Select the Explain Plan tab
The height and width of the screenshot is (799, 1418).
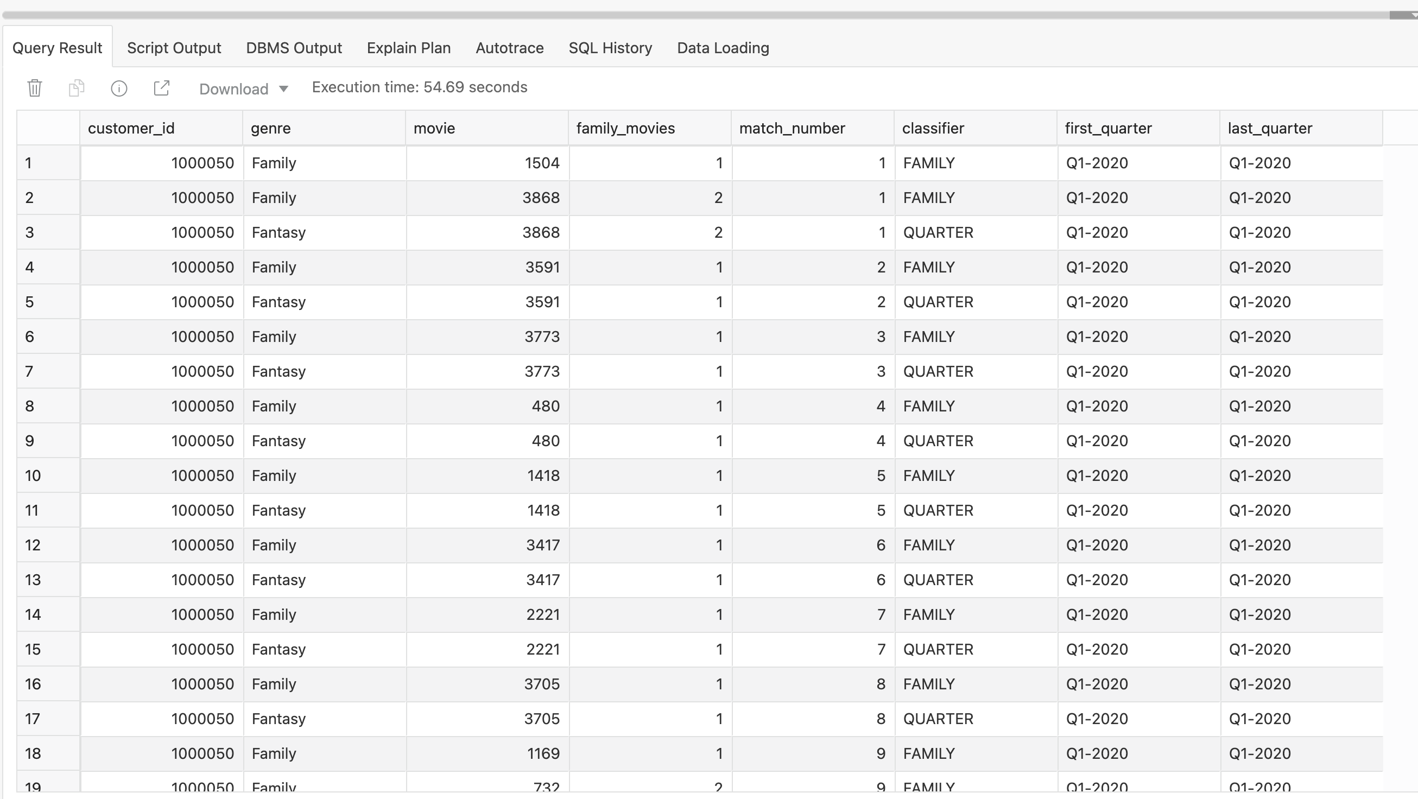pos(408,48)
